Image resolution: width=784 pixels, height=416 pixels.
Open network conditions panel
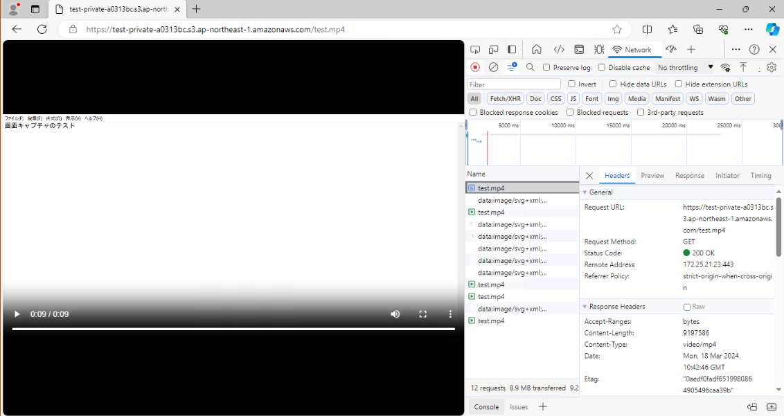[x=725, y=68]
